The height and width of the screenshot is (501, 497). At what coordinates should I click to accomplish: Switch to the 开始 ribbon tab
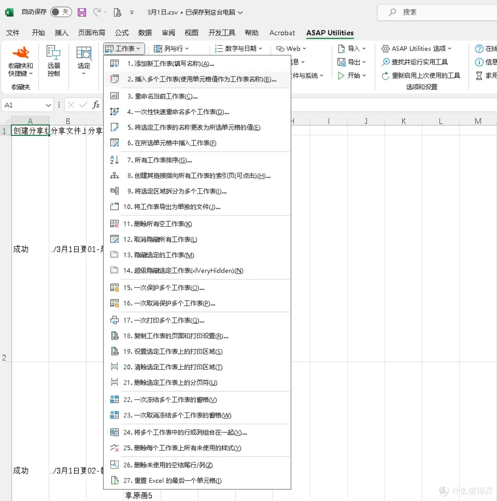(38, 33)
